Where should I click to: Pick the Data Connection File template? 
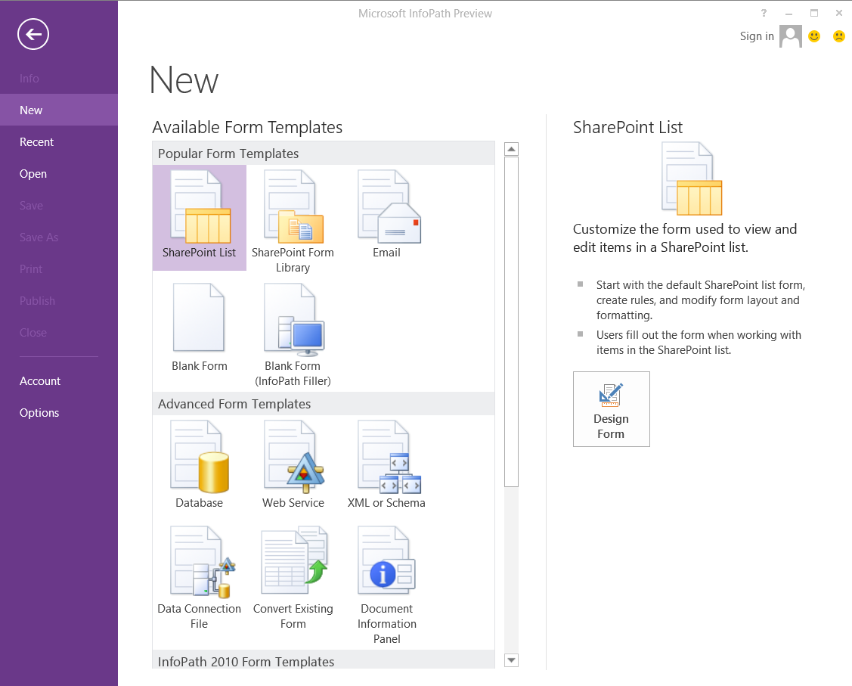(200, 577)
